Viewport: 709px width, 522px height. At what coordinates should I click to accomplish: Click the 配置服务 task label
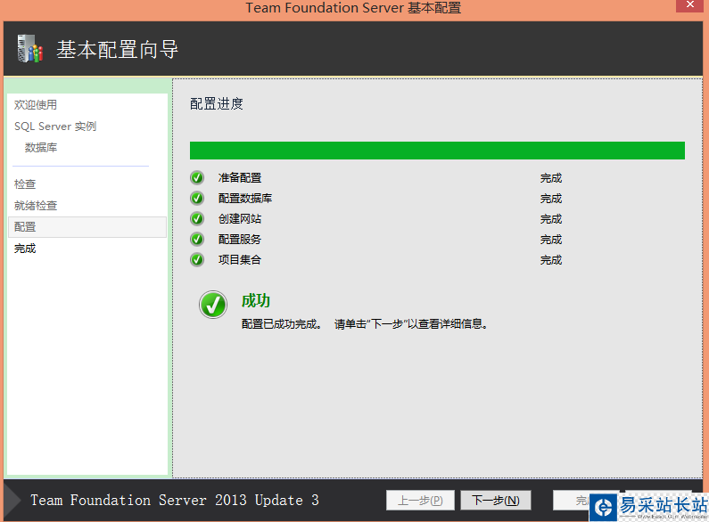pyautogui.click(x=240, y=240)
